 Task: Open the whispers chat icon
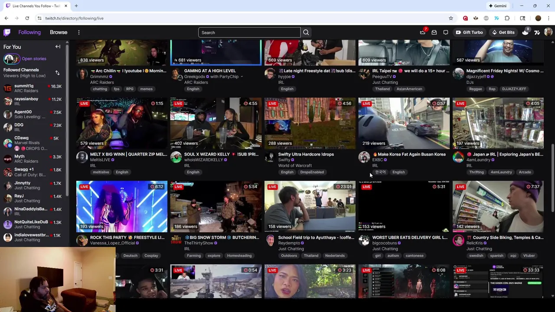tap(446, 32)
